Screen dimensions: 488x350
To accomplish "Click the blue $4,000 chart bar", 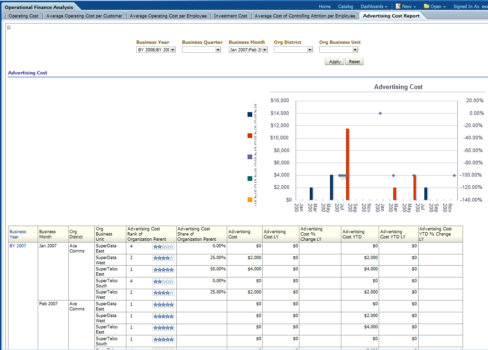I will (331, 187).
